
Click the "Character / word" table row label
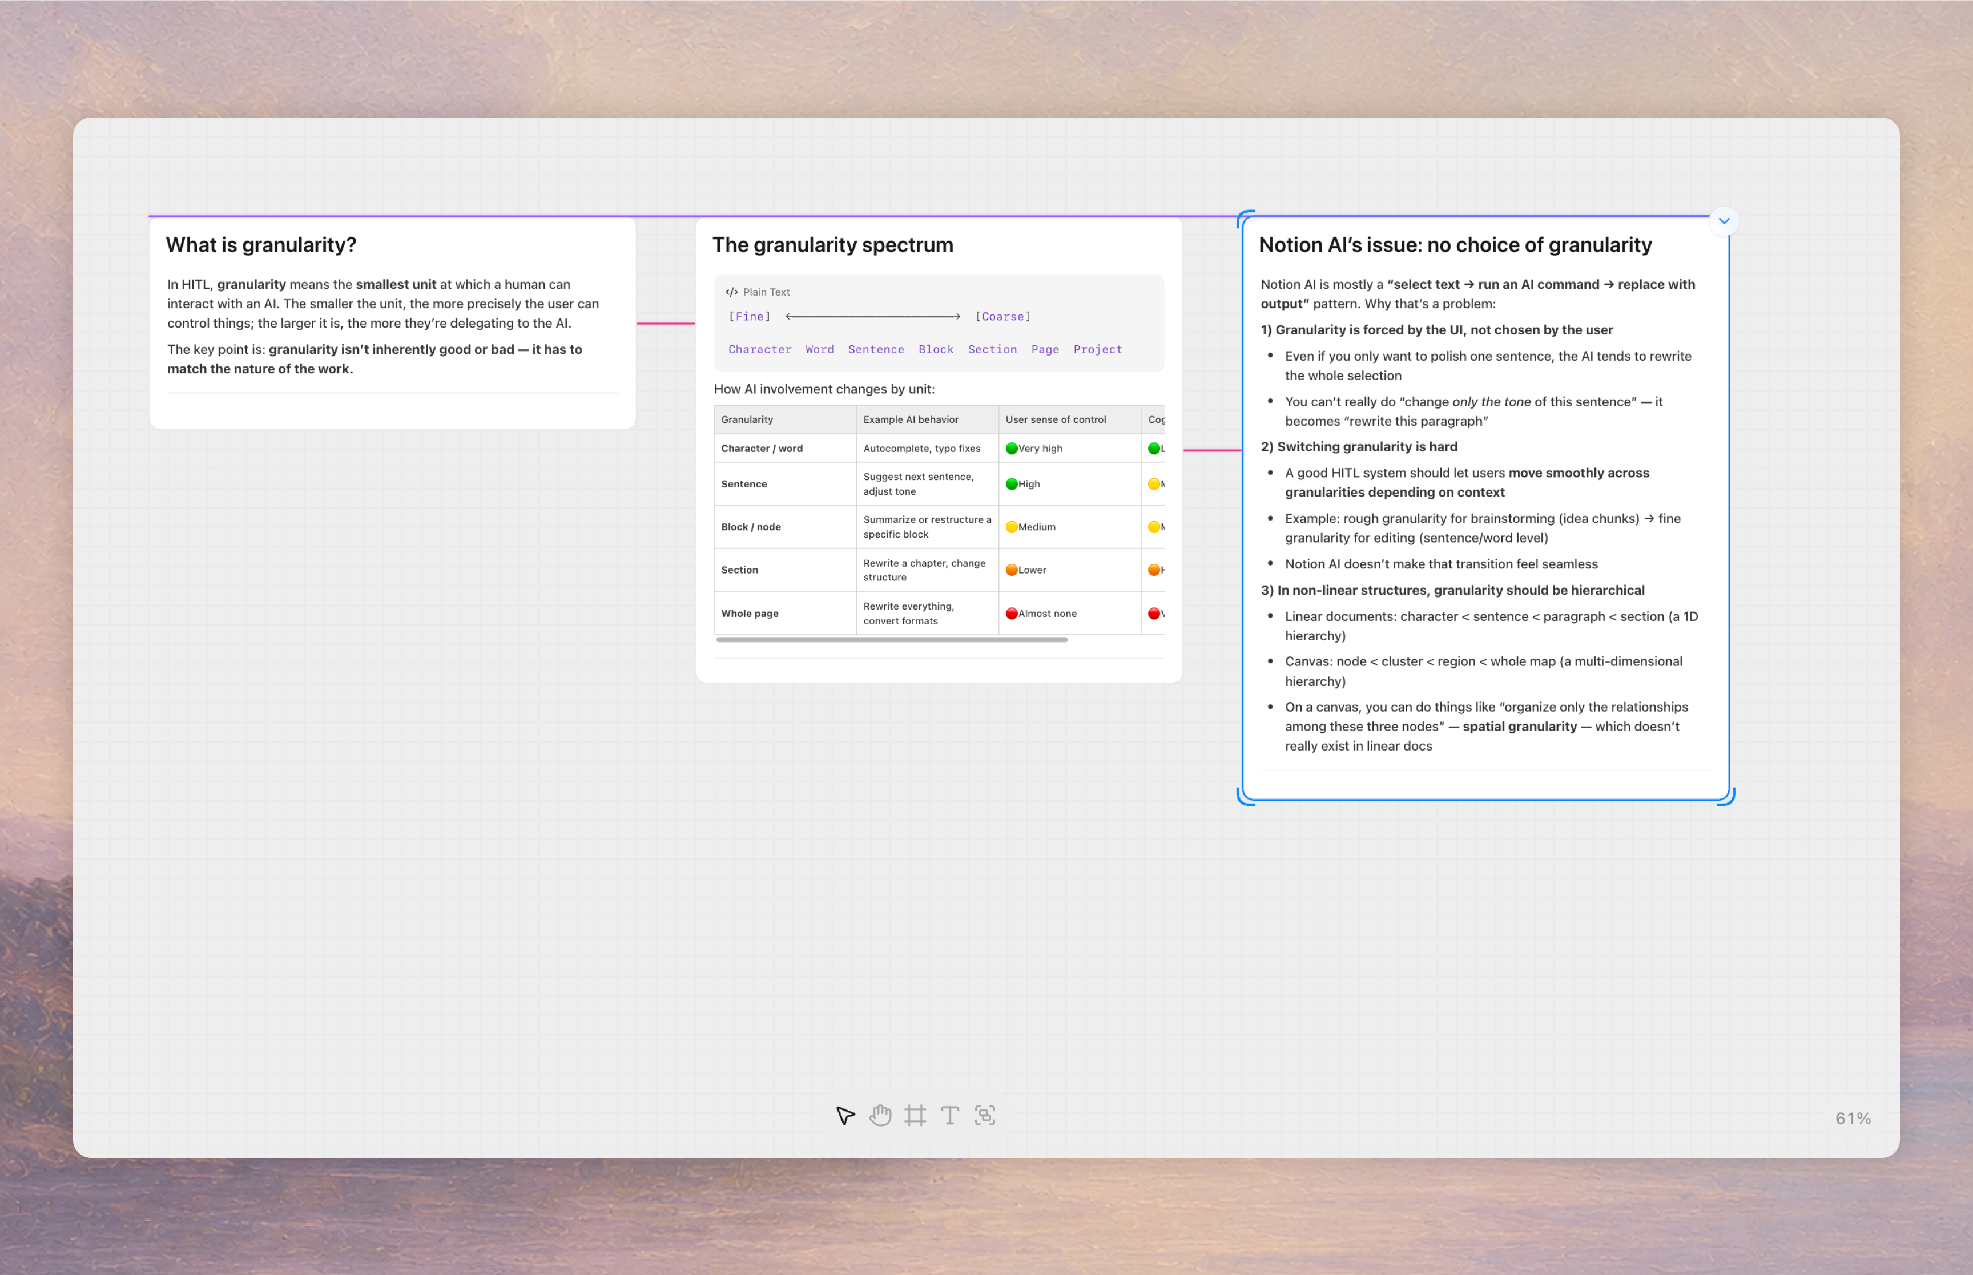pos(762,449)
